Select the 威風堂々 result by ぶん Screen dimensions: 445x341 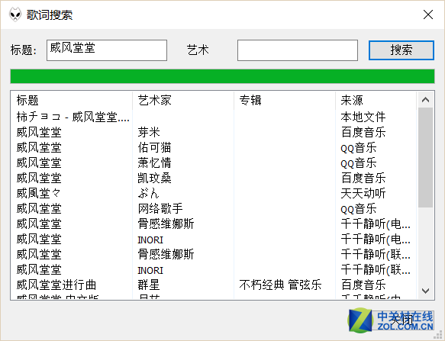pos(214,194)
